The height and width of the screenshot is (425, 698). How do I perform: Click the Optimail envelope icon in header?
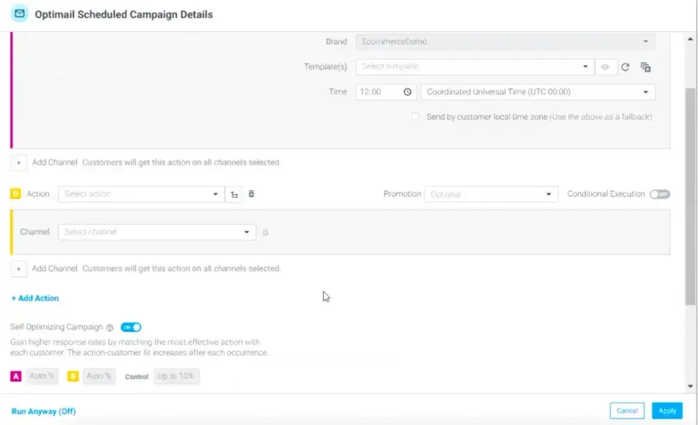(x=20, y=14)
